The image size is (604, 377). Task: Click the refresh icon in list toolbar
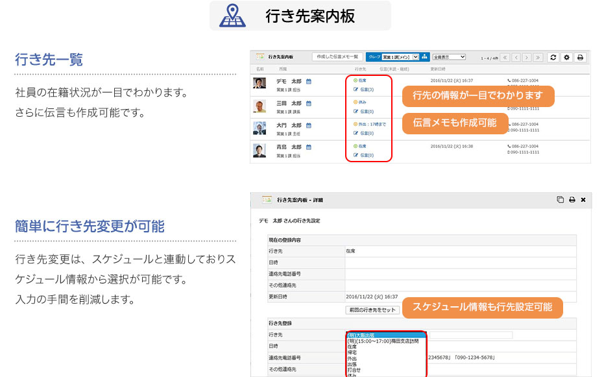click(553, 57)
